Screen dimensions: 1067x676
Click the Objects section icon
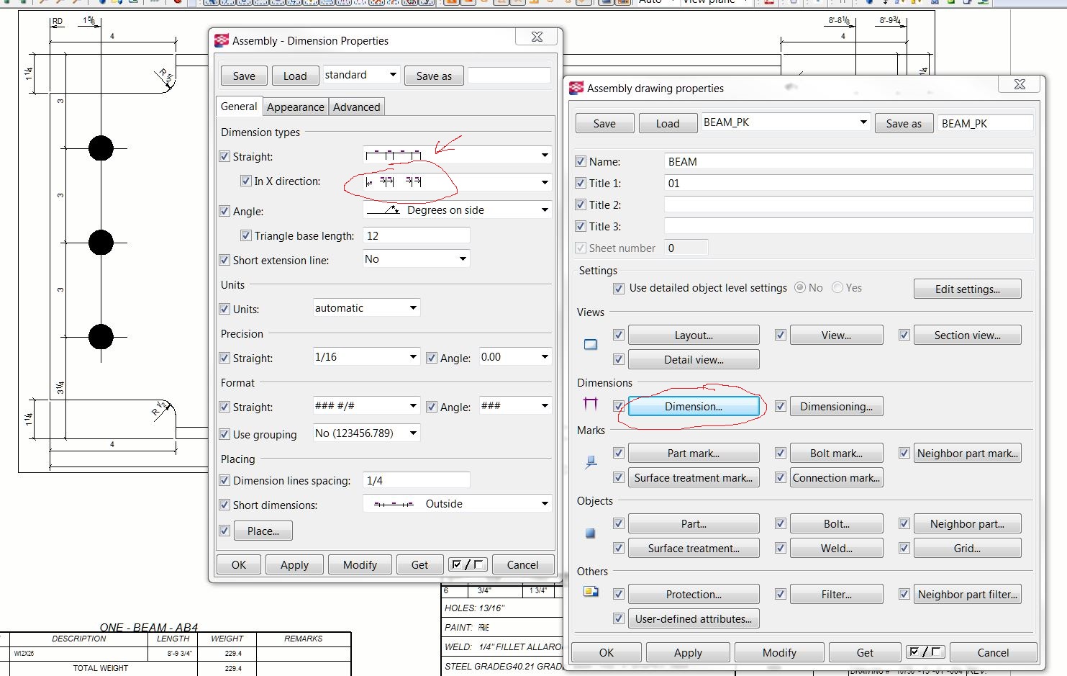point(591,533)
